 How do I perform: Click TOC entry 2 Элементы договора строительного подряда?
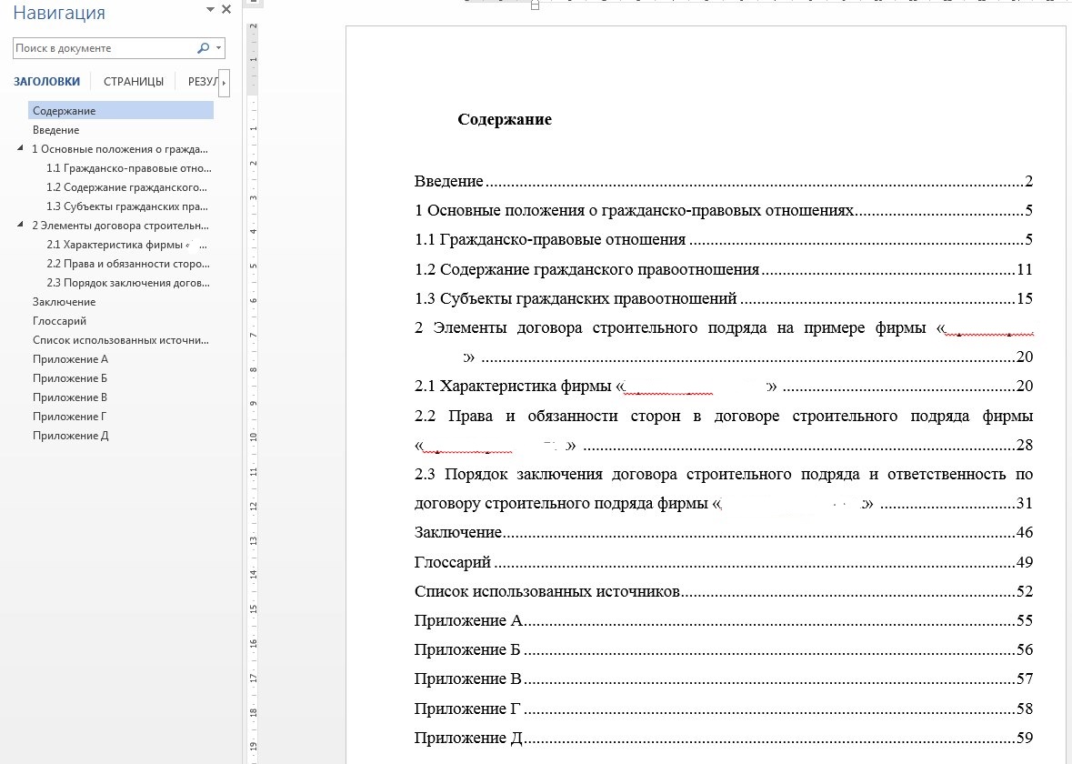coord(724,342)
